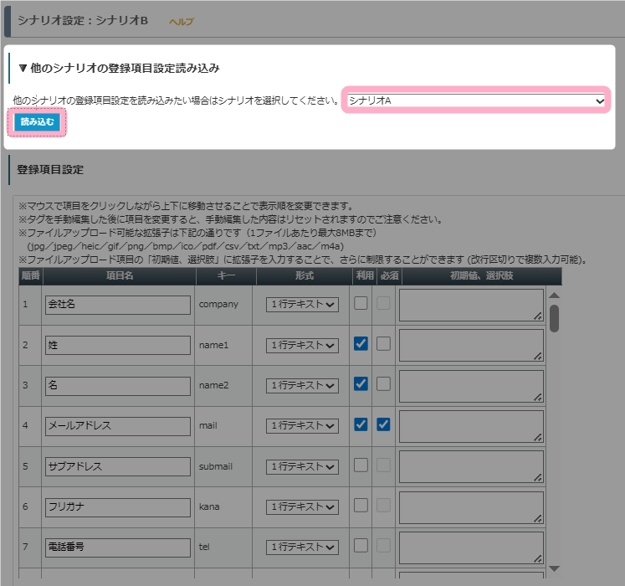This screenshot has width=625, height=586.
Task: Click the table vertical scrollbar thumb
Action: click(554, 318)
